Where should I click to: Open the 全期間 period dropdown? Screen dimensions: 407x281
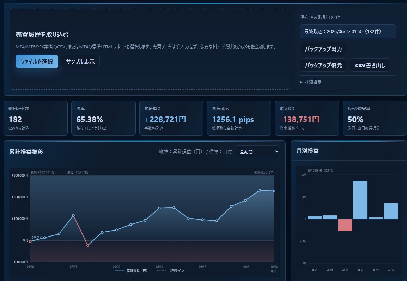click(x=257, y=151)
